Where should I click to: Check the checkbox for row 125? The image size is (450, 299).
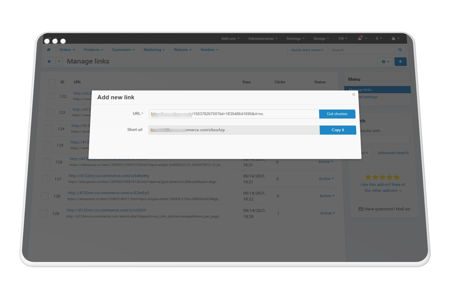[48, 145]
